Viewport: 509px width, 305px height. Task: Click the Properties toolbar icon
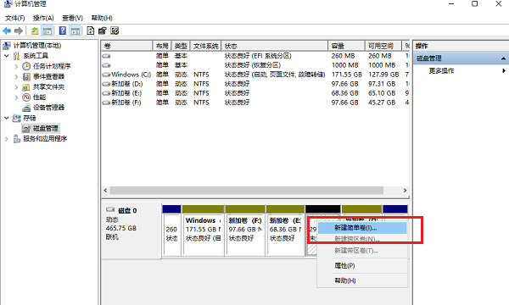point(103,30)
